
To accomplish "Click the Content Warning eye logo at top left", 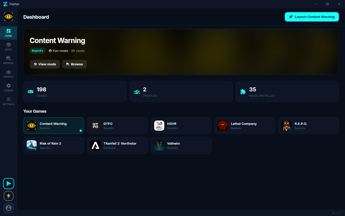I will (x=8, y=17).
